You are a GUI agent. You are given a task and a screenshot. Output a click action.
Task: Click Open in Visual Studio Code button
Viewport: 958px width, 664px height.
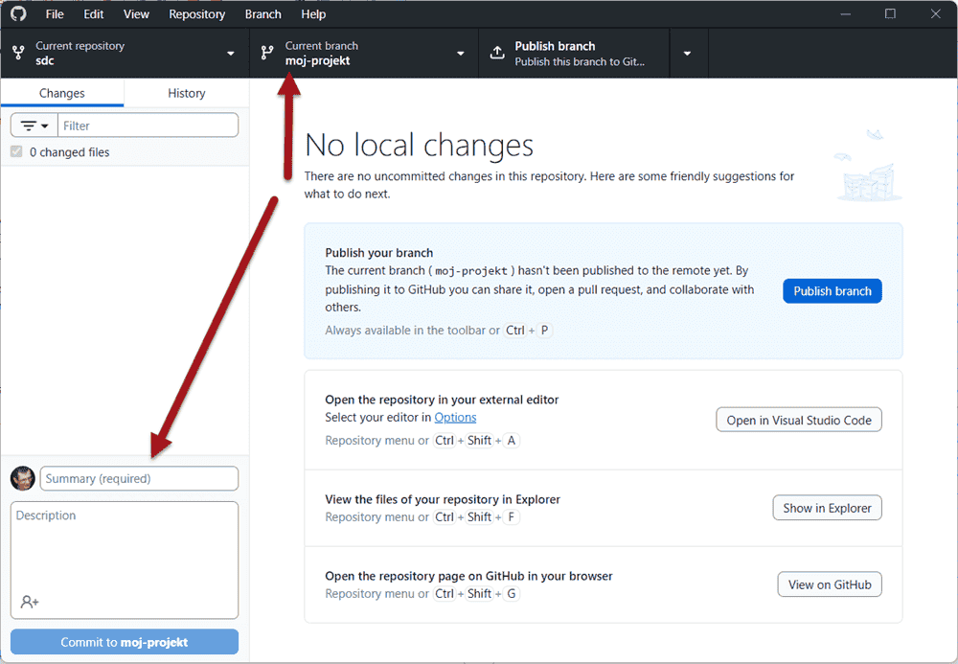pos(798,420)
